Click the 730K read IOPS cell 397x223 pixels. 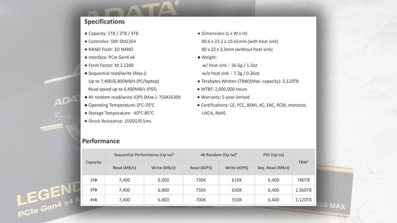[201, 180]
